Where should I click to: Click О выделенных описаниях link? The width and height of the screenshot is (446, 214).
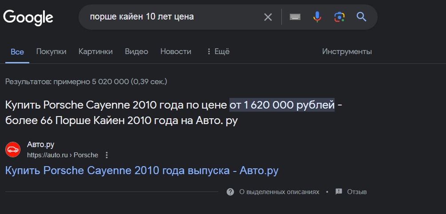click(x=279, y=192)
